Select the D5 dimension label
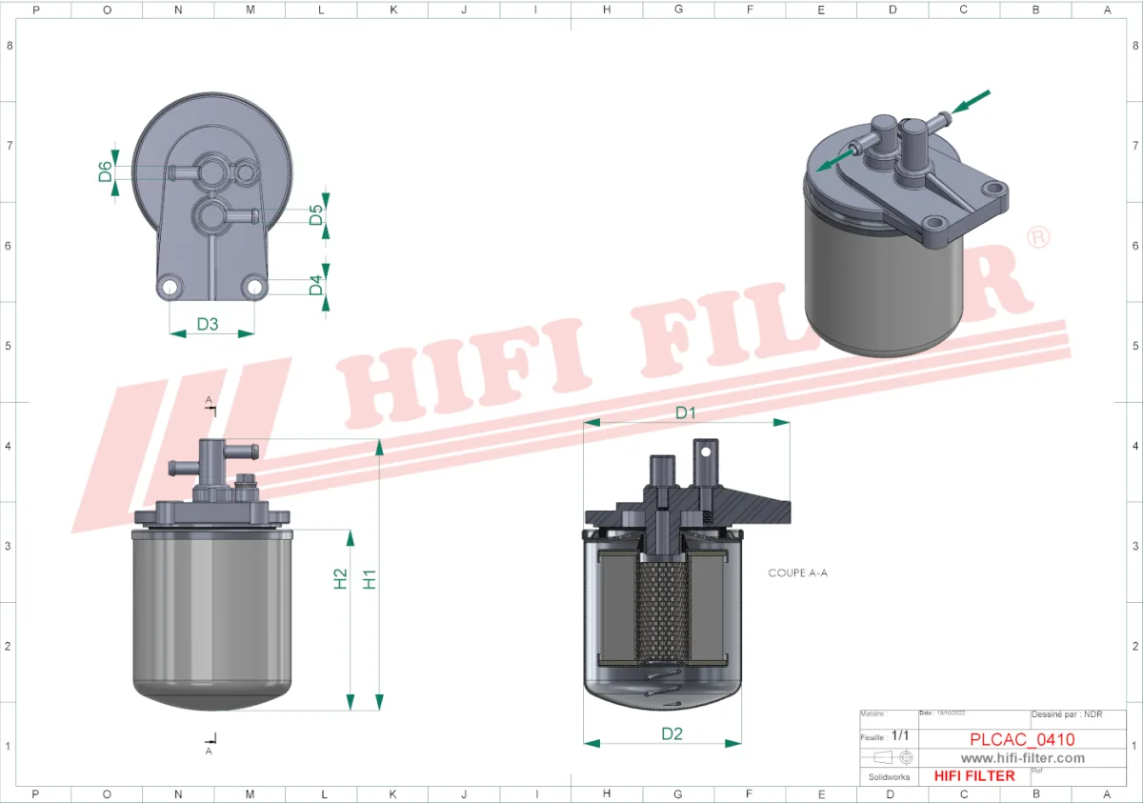The width and height of the screenshot is (1143, 803). [316, 215]
